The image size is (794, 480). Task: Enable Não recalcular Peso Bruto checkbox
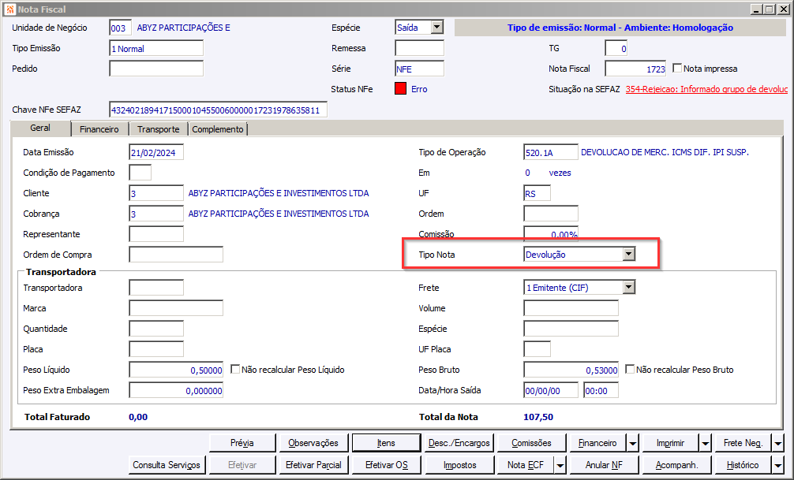[629, 369]
